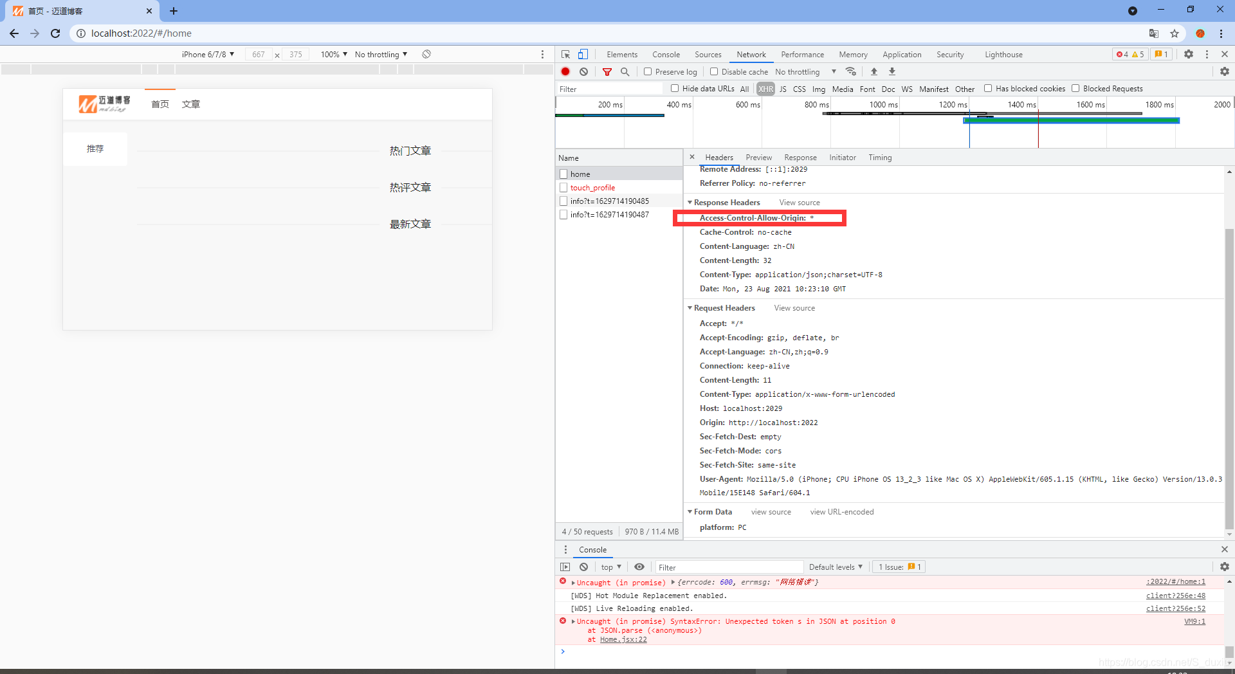Viewport: 1235px width, 674px height.
Task: Tick the Hide data URLs checkbox
Action: point(675,88)
